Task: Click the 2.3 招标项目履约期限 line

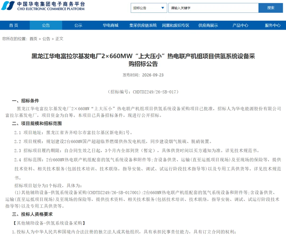Action: coord(137,151)
